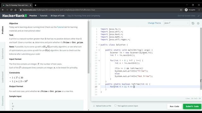Click the "Line: 23 Col: 29" status text
The image size is (202, 113).
[193, 99]
